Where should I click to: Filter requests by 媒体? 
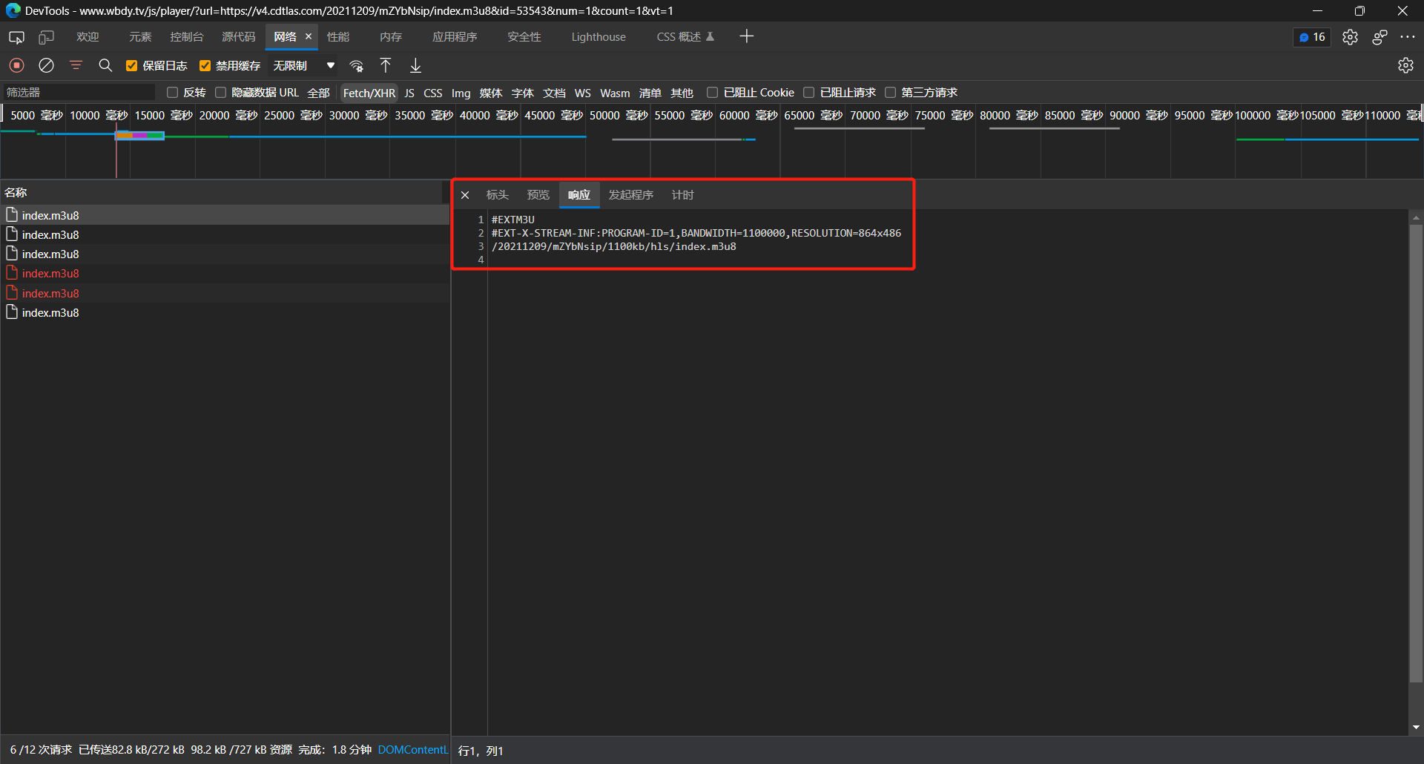pyautogui.click(x=490, y=93)
